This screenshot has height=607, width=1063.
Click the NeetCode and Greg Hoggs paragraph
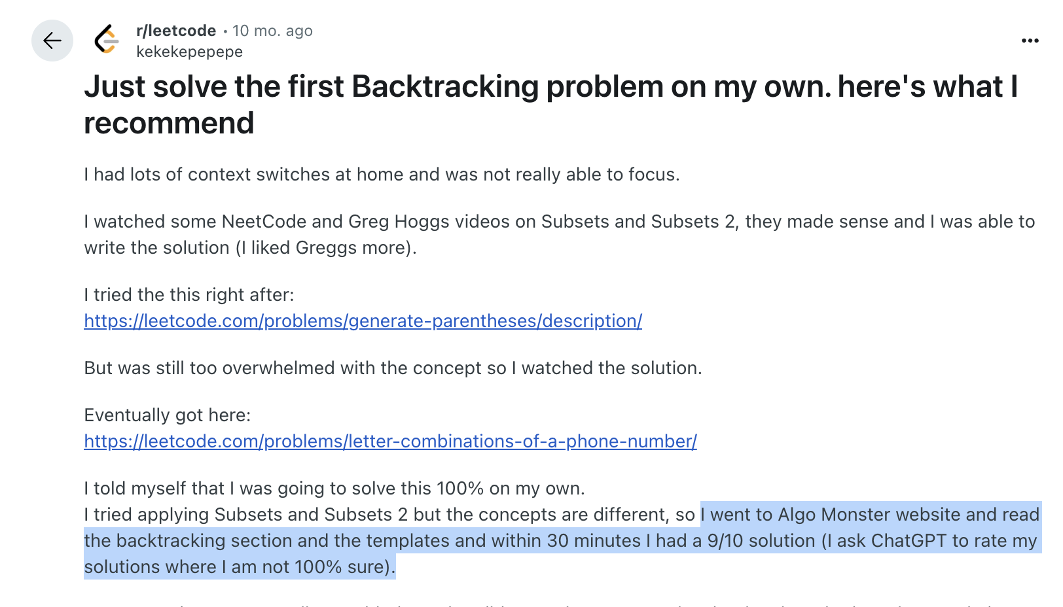[560, 235]
